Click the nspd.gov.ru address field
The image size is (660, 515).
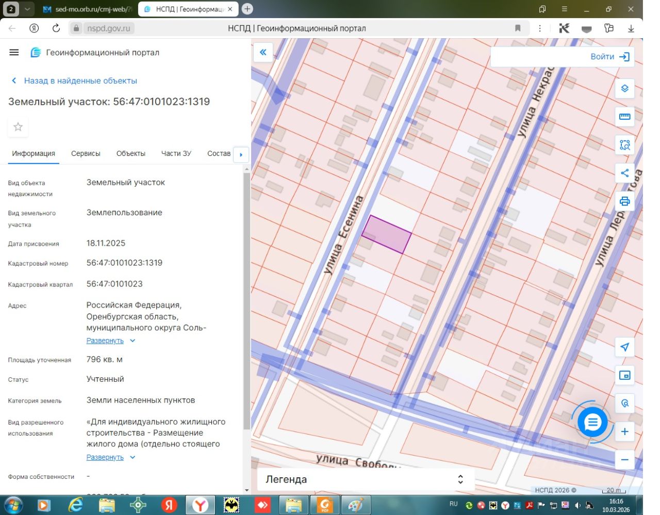pos(108,28)
